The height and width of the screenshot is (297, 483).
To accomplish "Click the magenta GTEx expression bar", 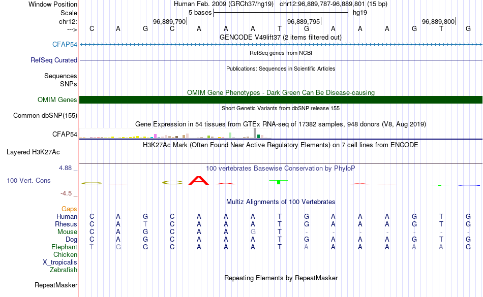I will coord(156,136).
